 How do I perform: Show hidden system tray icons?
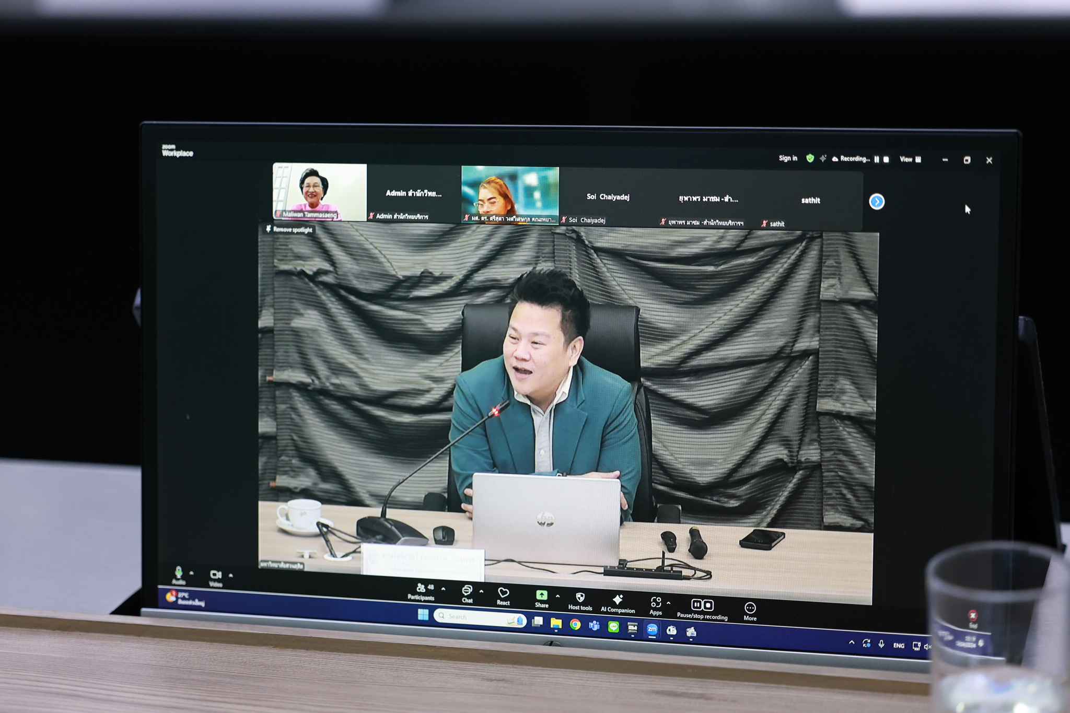click(x=852, y=642)
